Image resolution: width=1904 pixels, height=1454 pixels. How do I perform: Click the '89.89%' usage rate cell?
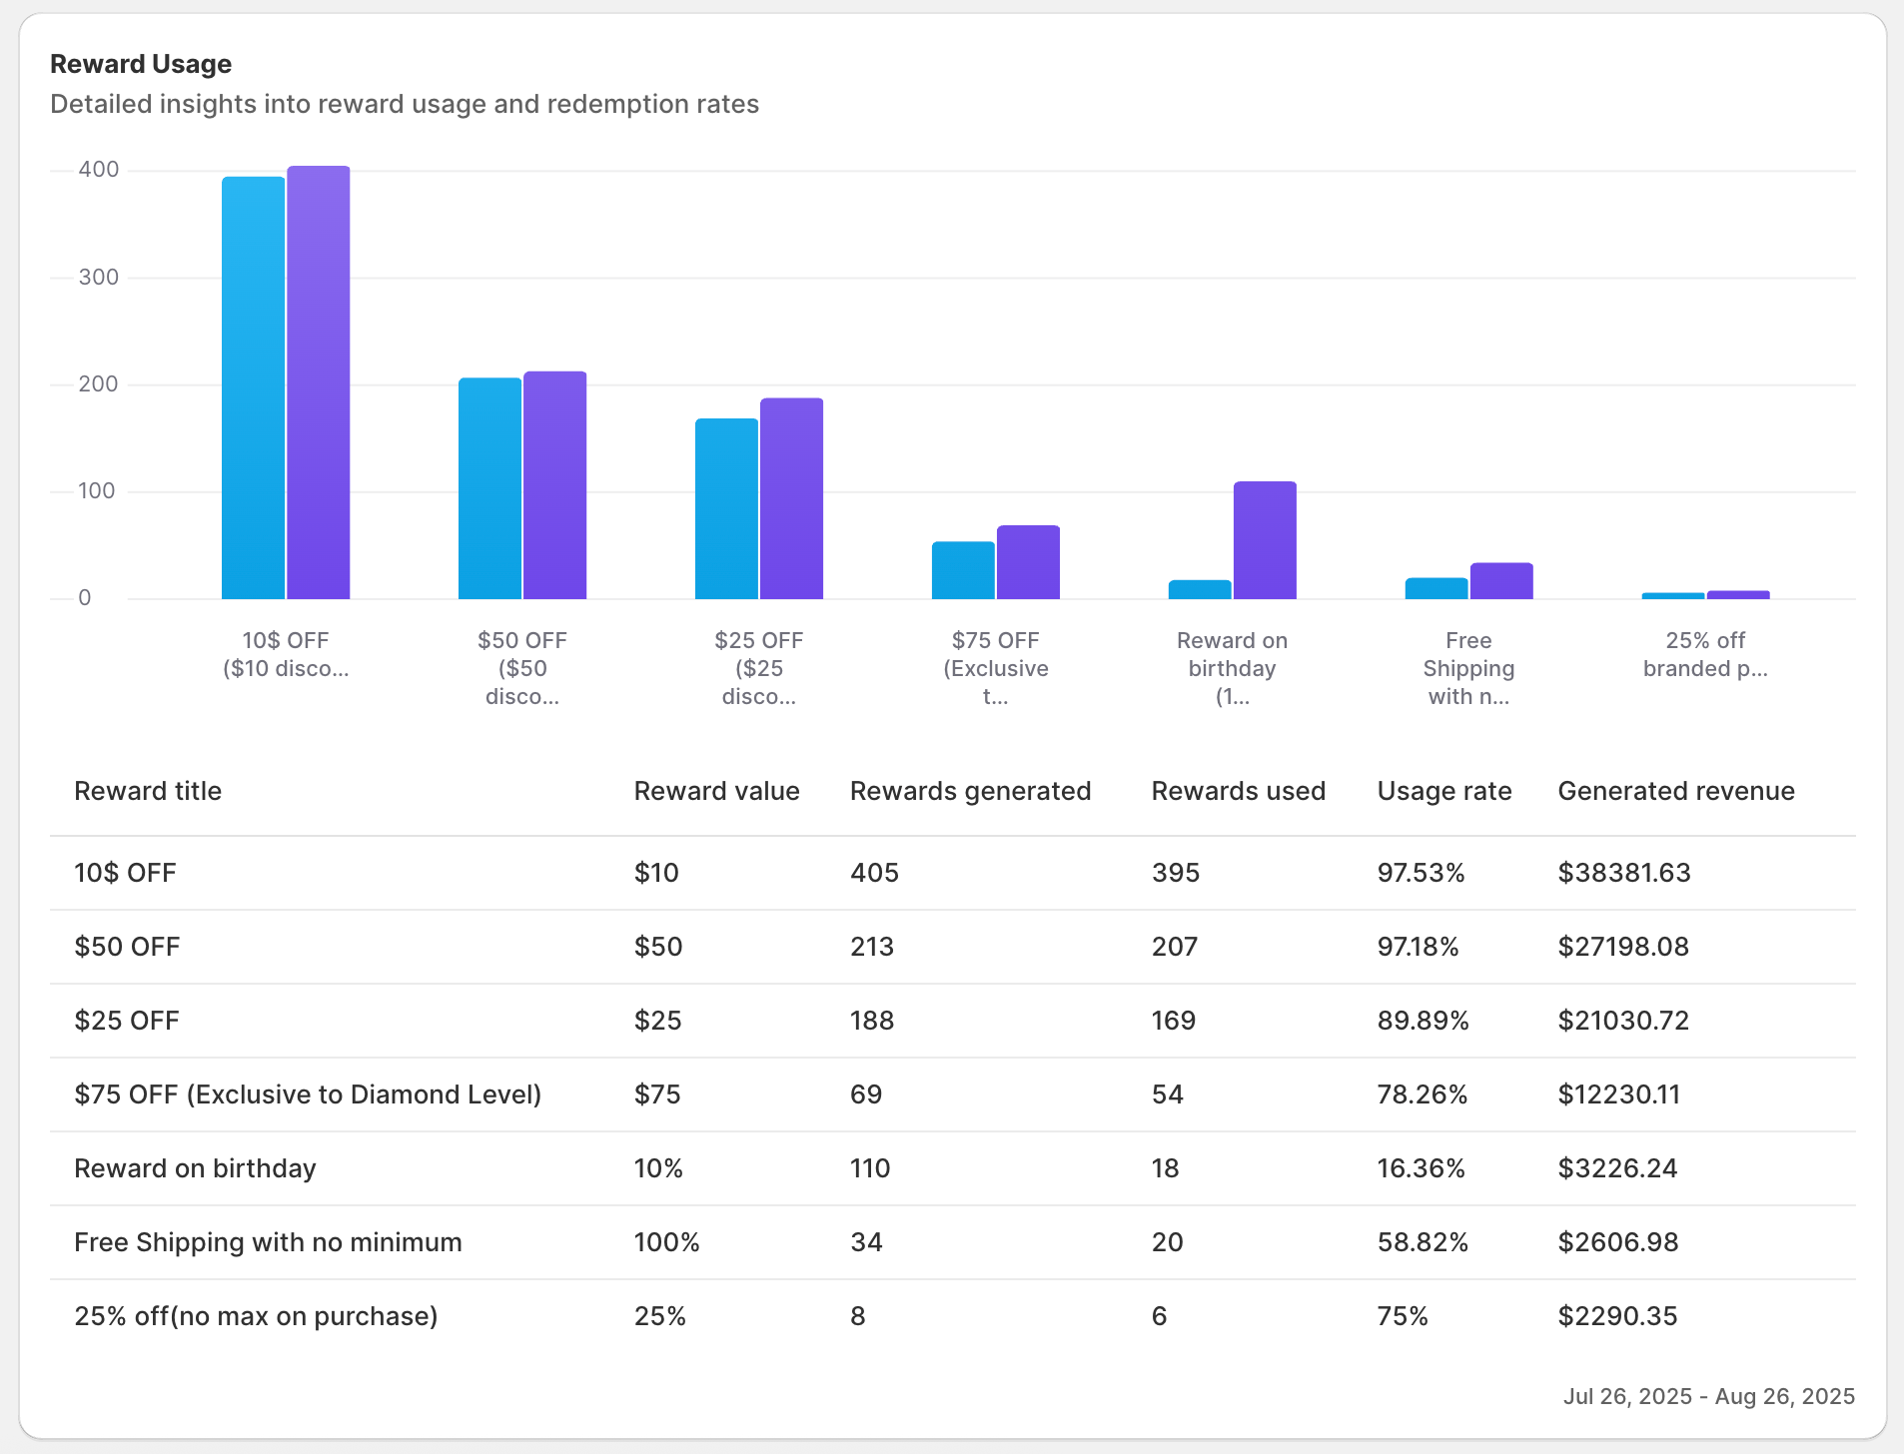pyautogui.click(x=1424, y=1021)
